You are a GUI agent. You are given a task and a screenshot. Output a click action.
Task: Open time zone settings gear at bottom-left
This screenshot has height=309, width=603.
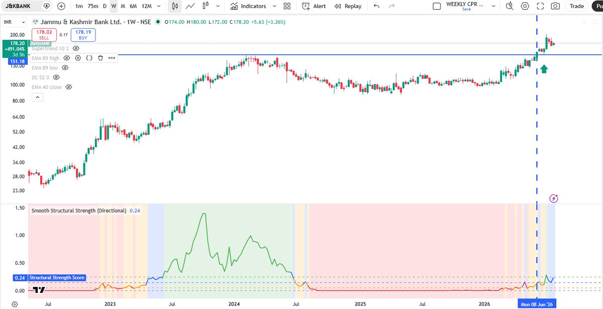[15, 304]
